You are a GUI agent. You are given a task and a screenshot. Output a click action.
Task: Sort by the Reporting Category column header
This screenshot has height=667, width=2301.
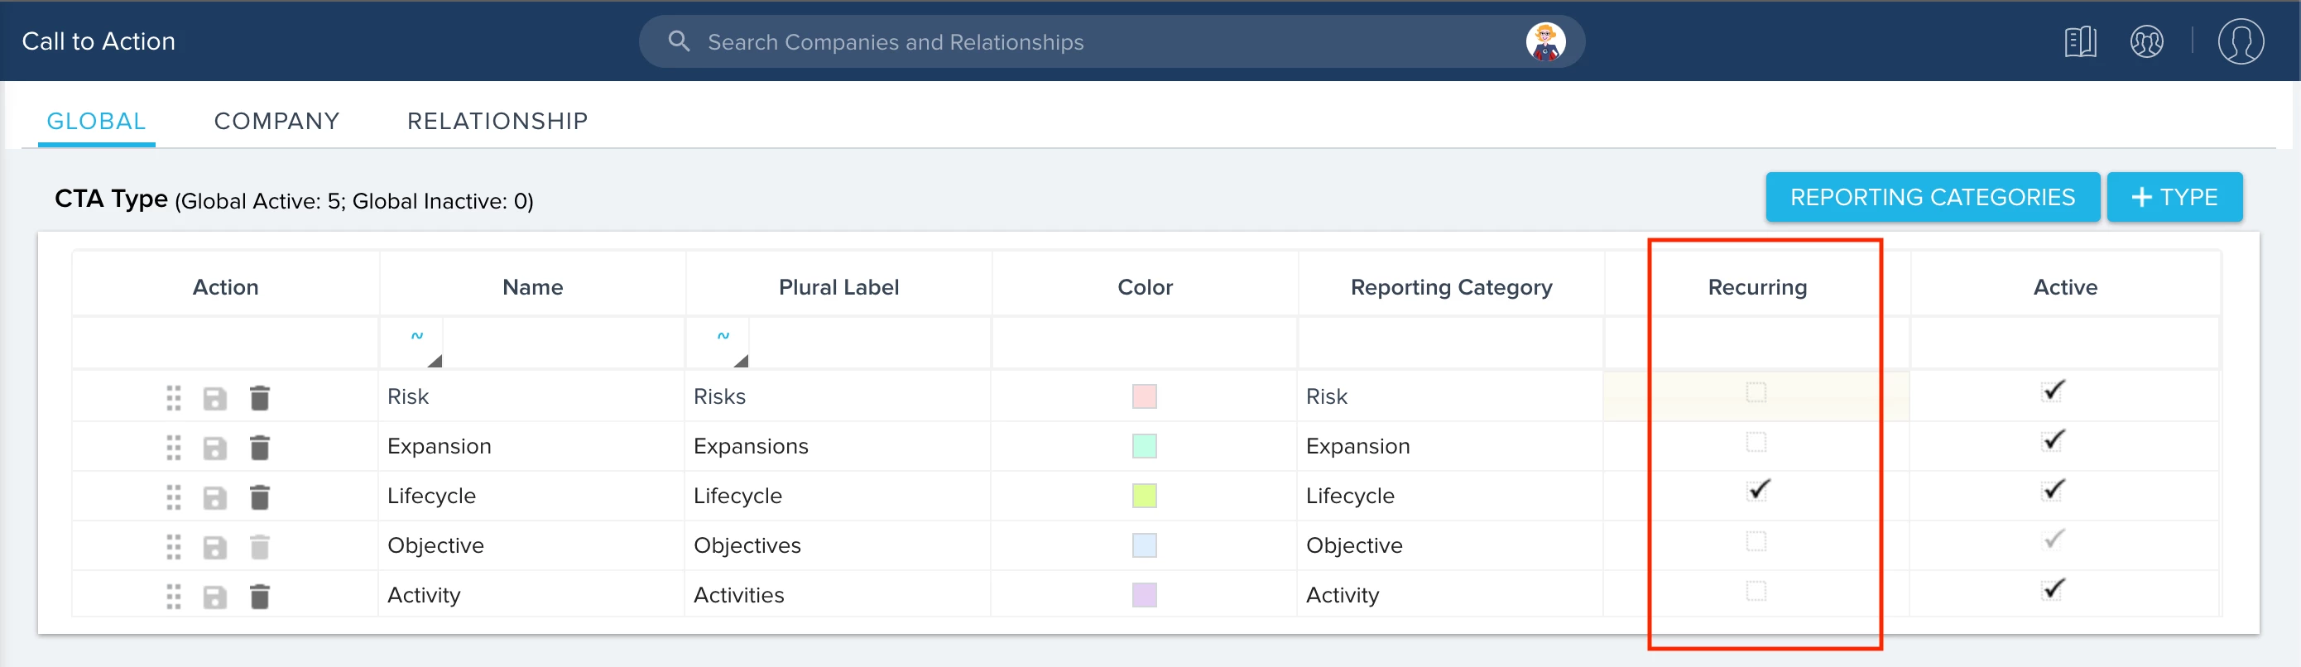[x=1451, y=287]
